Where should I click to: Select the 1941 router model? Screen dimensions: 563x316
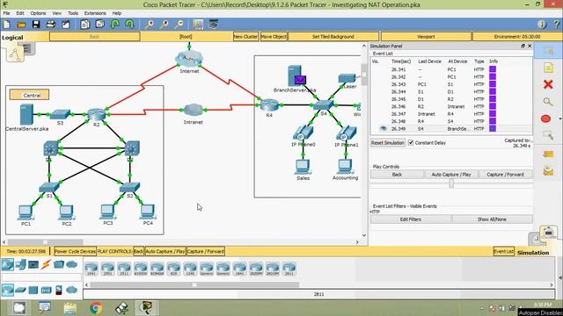pos(91,269)
